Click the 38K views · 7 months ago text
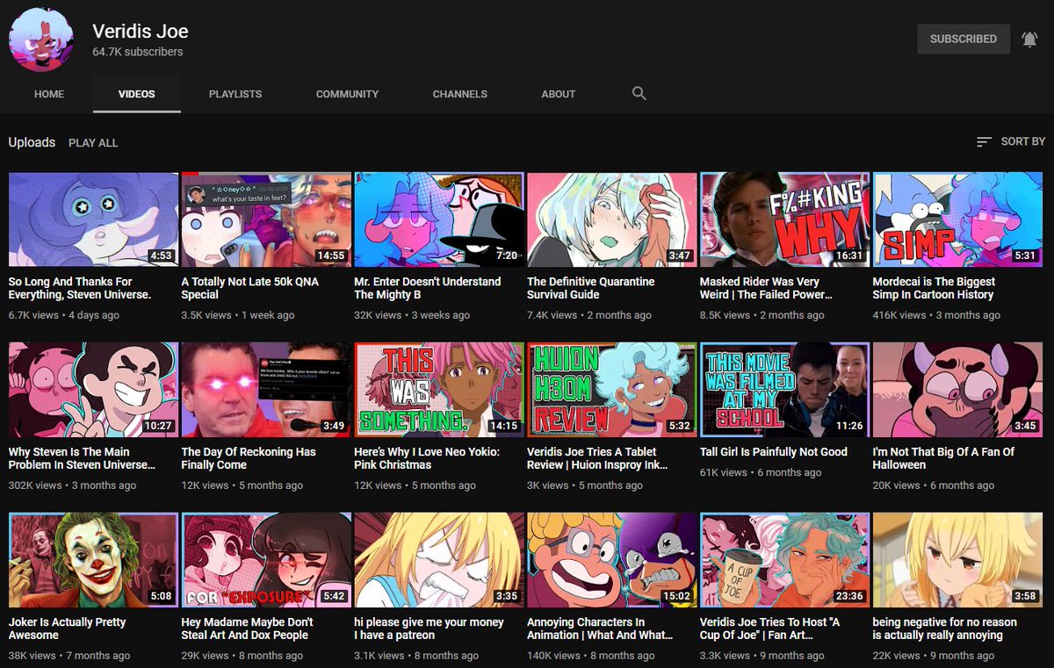Screen dimensions: 1054x668 click(x=69, y=656)
